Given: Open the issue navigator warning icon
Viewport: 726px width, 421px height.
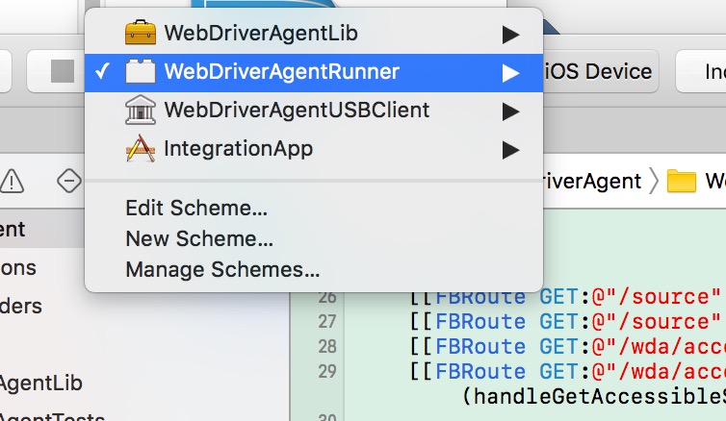Looking at the screenshot, I should (x=12, y=181).
